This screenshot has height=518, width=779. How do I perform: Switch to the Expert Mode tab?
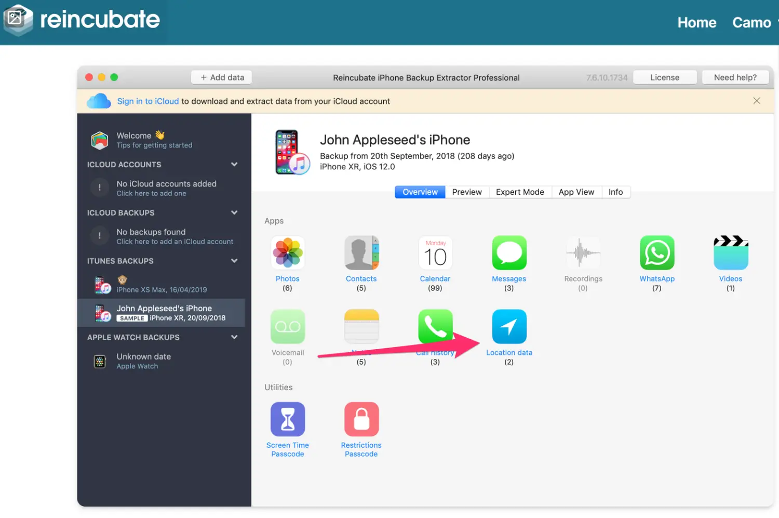[520, 192]
